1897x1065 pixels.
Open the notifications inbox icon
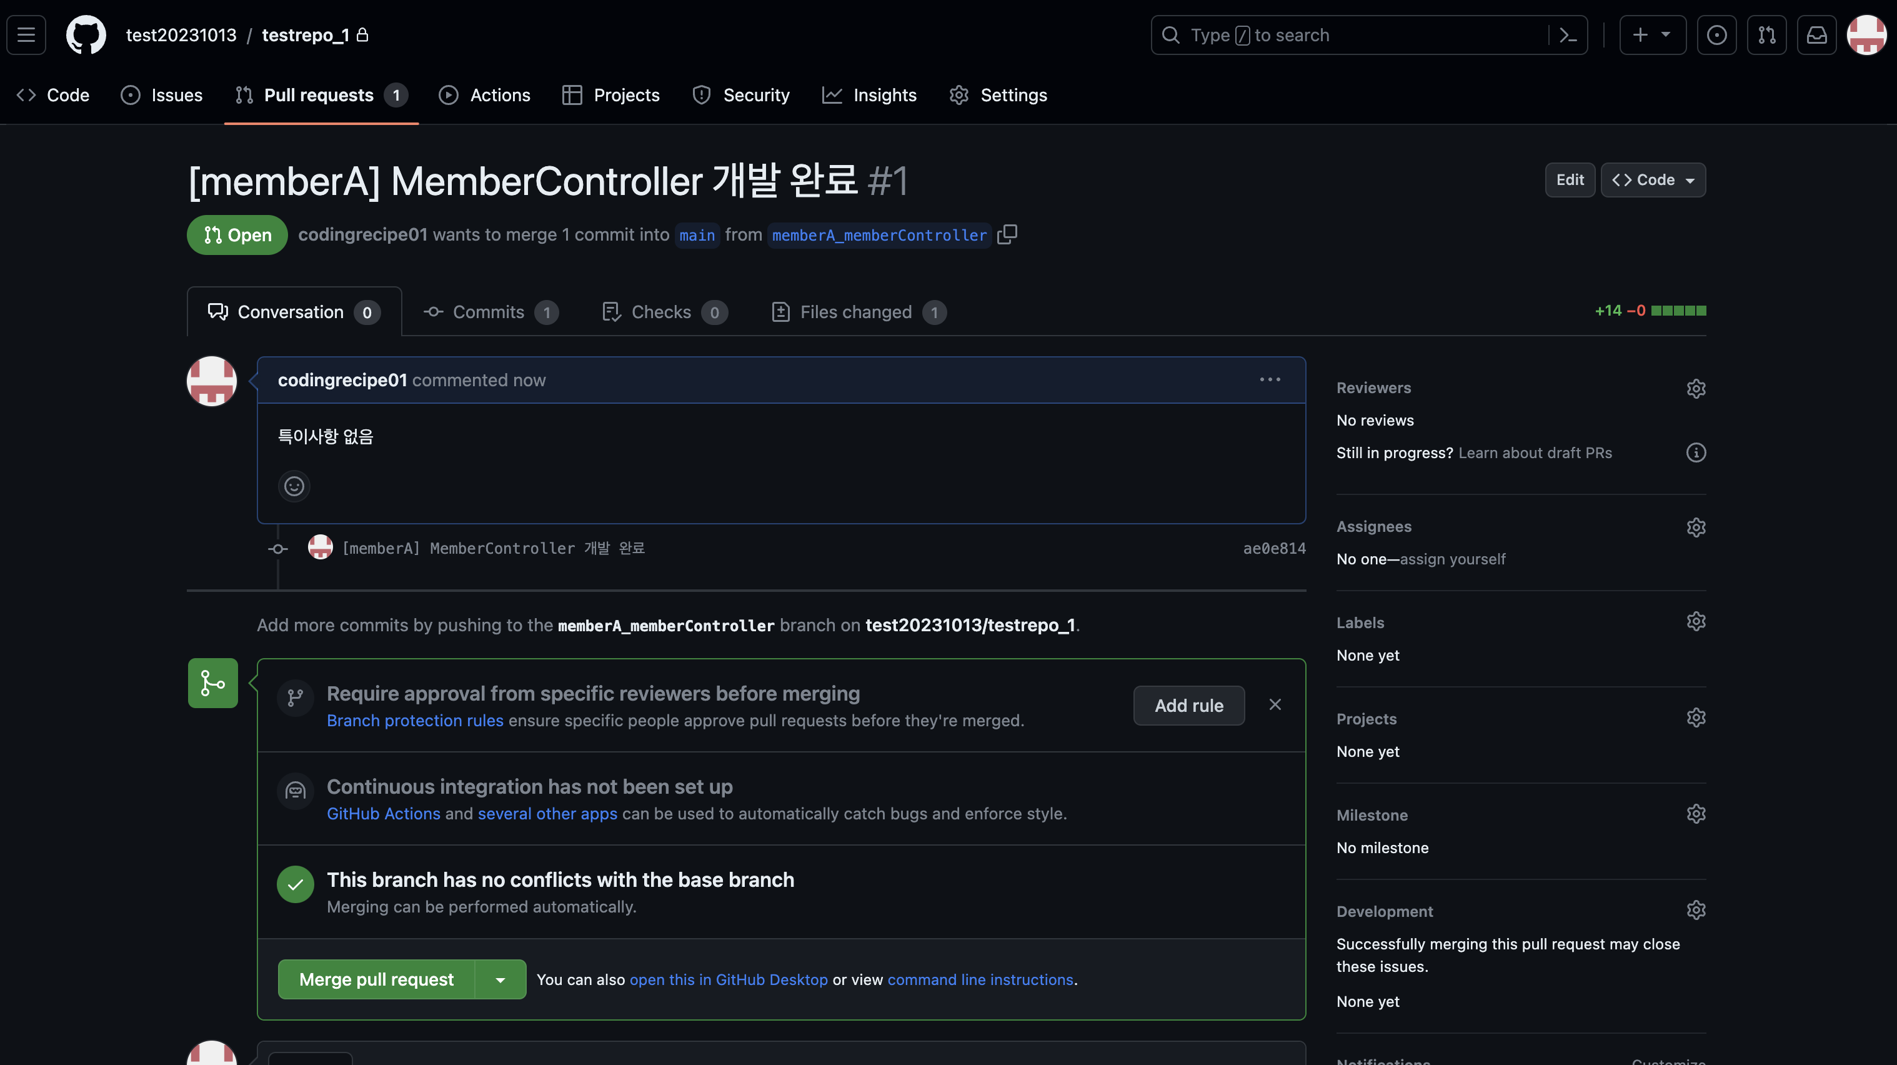(x=1816, y=34)
